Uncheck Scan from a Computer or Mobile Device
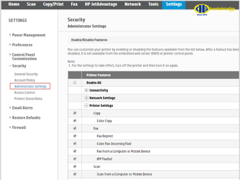Viewport: 240px width, 180px height. pyautogui.click(x=75, y=174)
